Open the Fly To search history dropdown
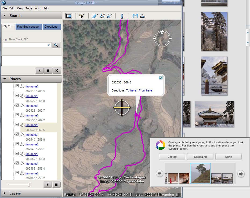 pos(49,45)
